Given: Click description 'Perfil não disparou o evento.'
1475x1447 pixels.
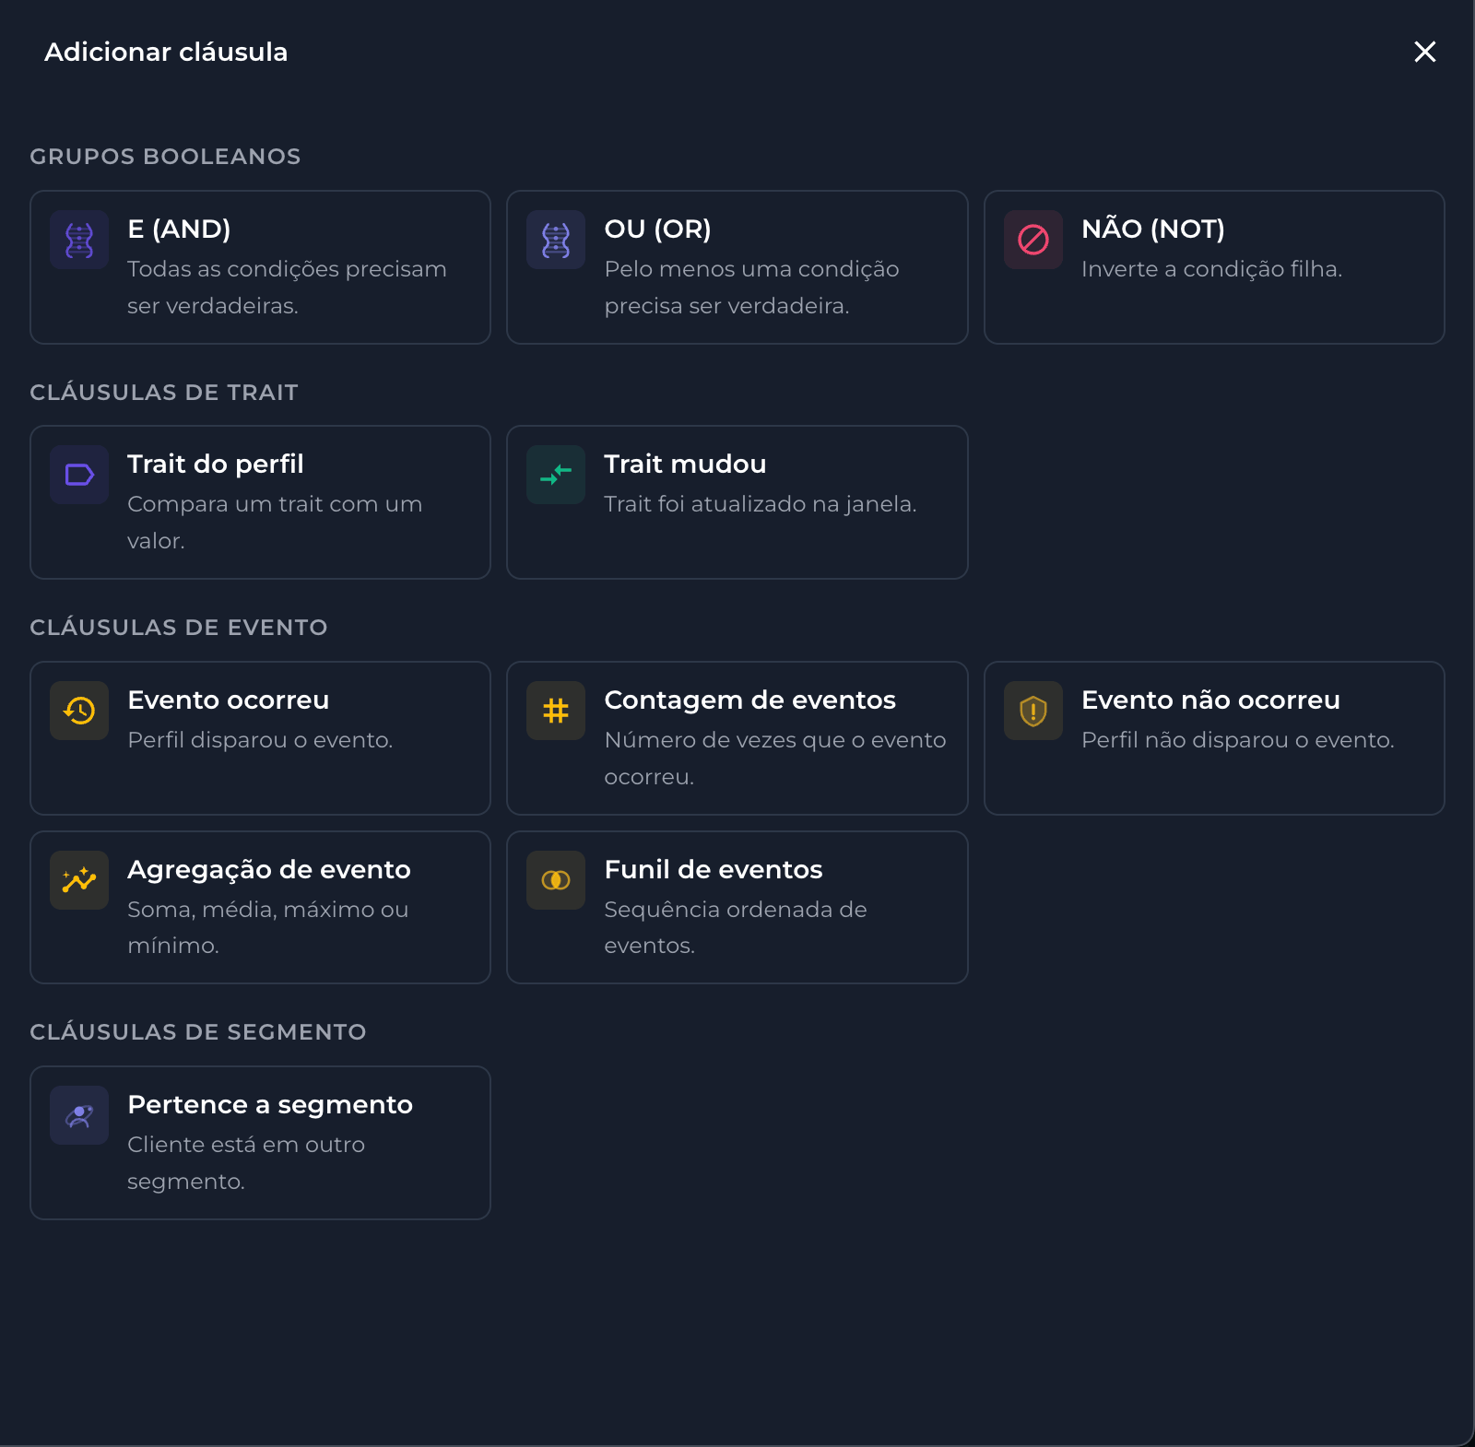Looking at the screenshot, I should point(1238,740).
